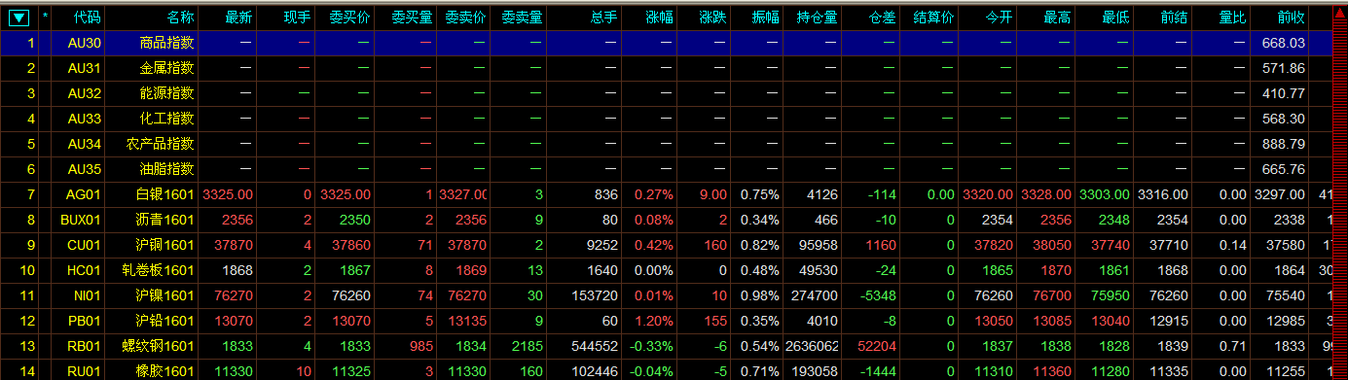1348x380 pixels.
Task: Click the 轧卷板1601 contract name
Action: (x=159, y=270)
